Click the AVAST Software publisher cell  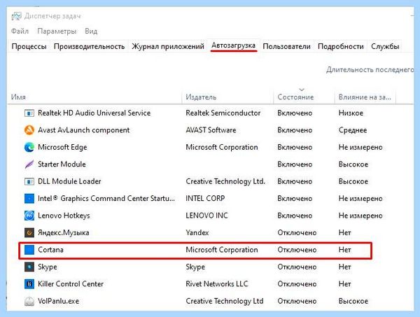[x=211, y=130]
